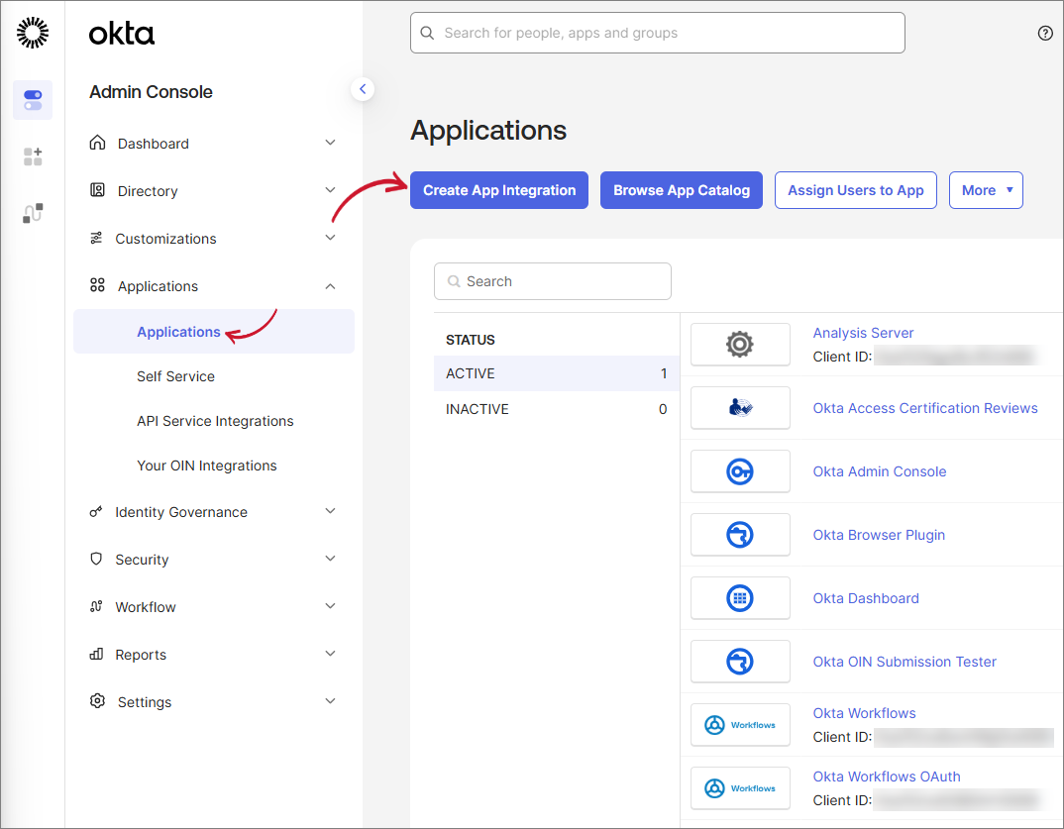Image resolution: width=1064 pixels, height=829 pixels.
Task: Open the Okta Browser Plugin link
Action: 879,535
